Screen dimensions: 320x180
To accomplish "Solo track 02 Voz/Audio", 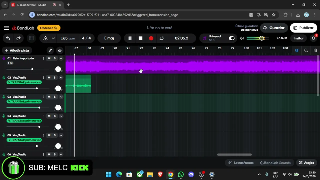I will click(54, 77).
